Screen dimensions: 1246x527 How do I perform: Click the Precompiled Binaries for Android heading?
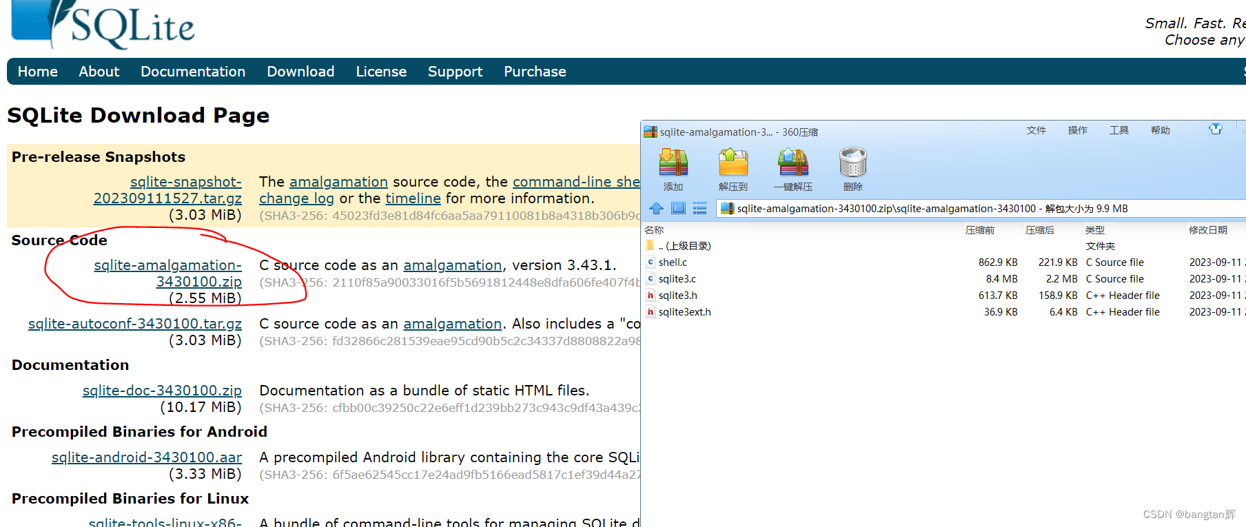(139, 432)
